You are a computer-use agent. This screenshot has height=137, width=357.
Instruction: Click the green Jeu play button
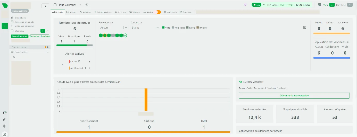click(256, 5)
